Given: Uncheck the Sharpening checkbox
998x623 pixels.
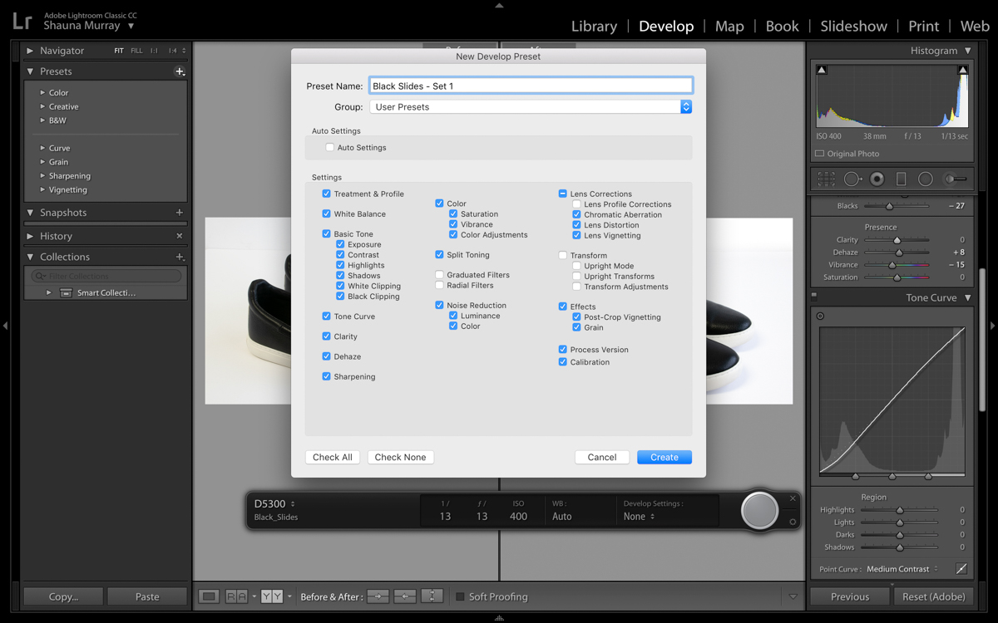Looking at the screenshot, I should (326, 376).
